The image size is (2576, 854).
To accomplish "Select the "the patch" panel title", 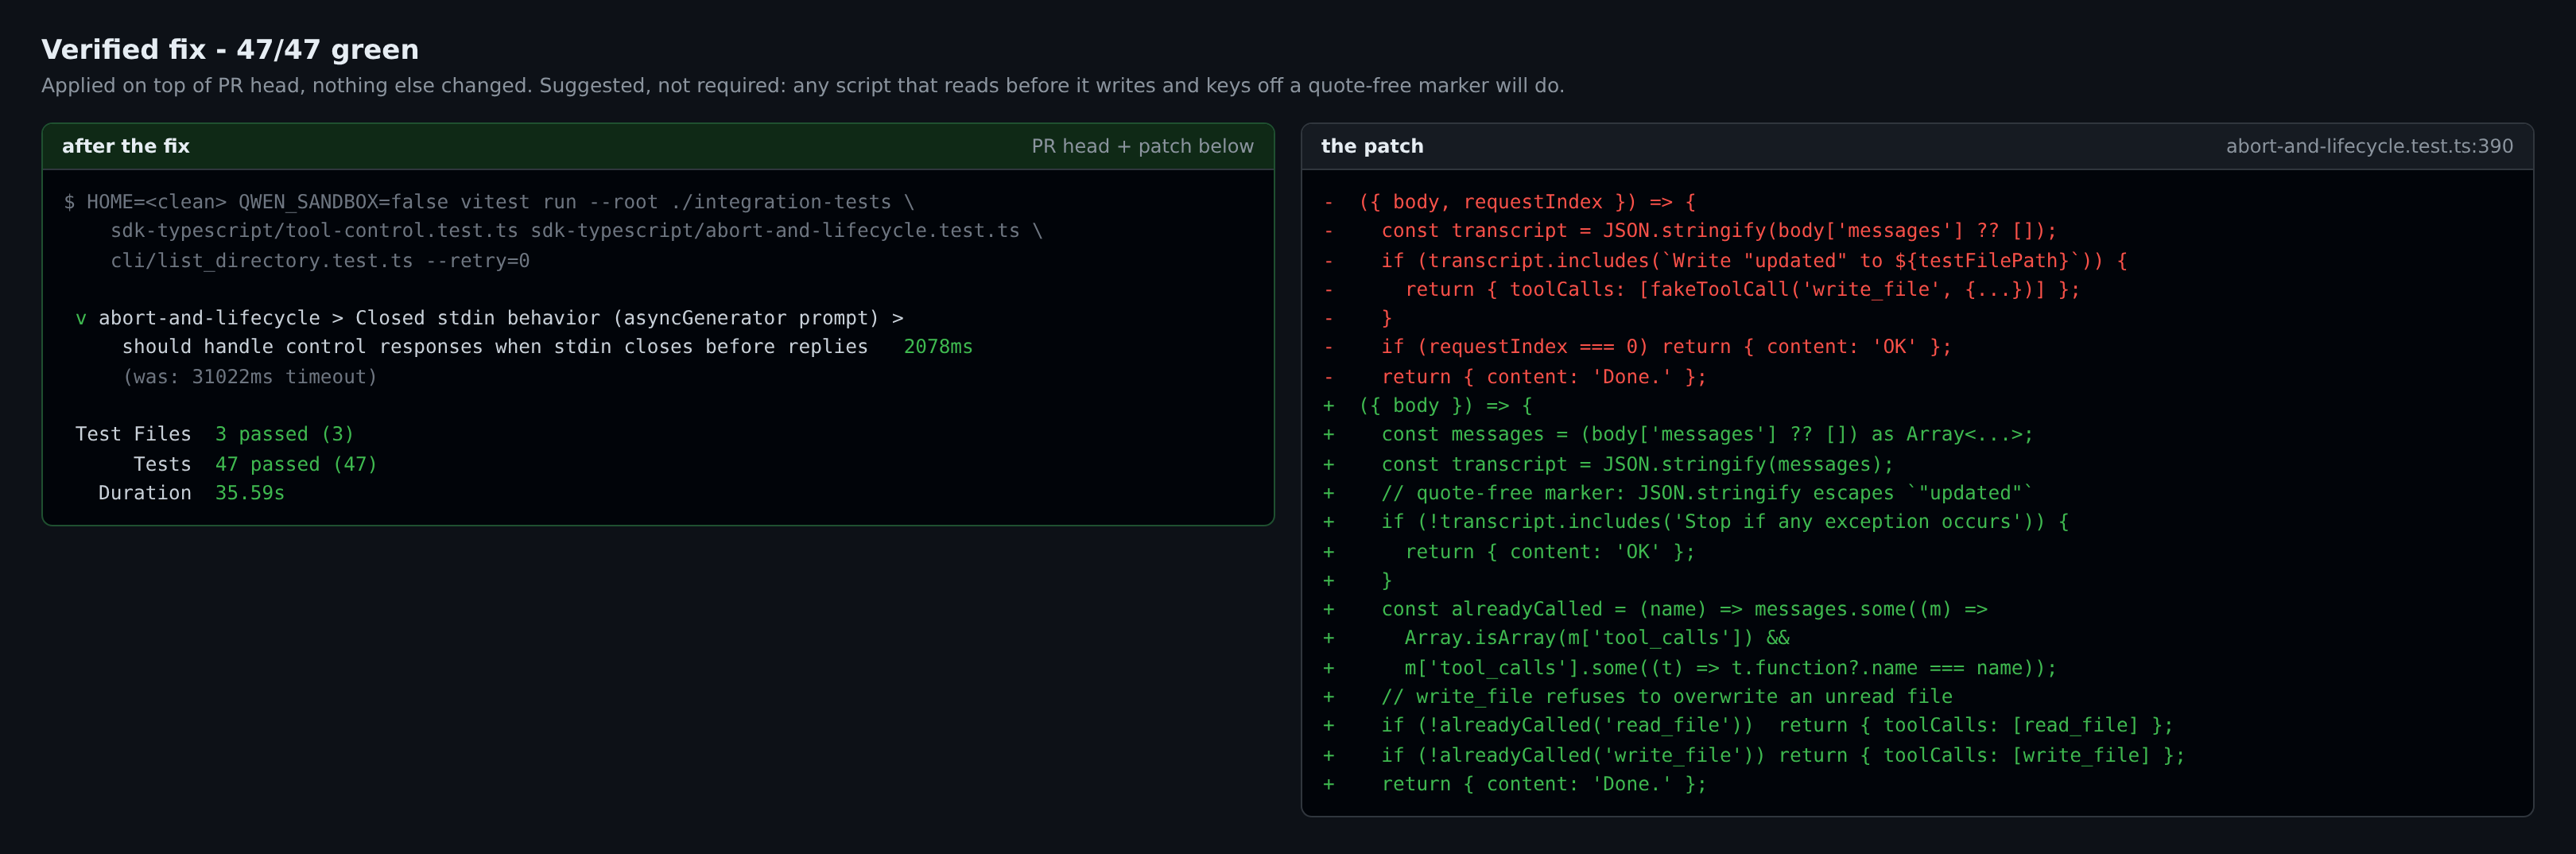I will point(1372,146).
